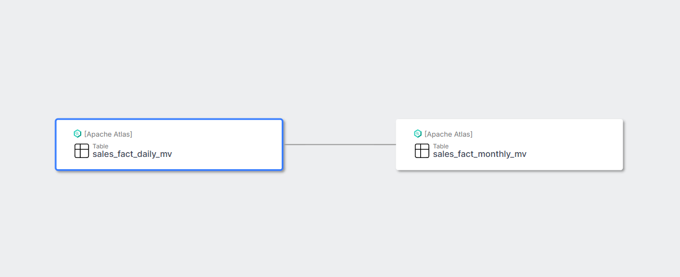Click table grid icon beside sales_fact_monthly_mv
This screenshot has width=680, height=277.
(x=422, y=151)
